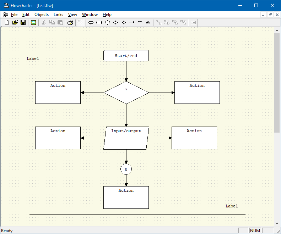
Task: Select the Ab text label tool
Action: click(x=148, y=22)
